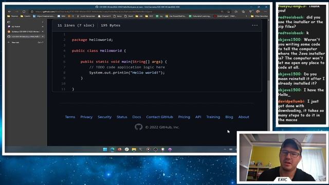Open the About footer link
The width and height of the screenshot is (329, 185).
[244, 117]
